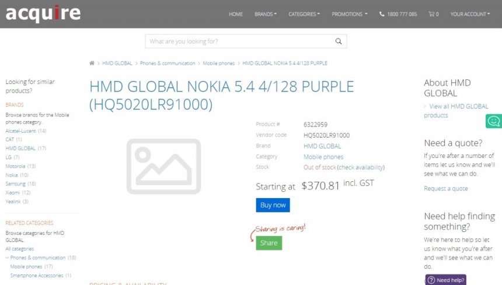Click the product image placeholder

(x=163, y=166)
